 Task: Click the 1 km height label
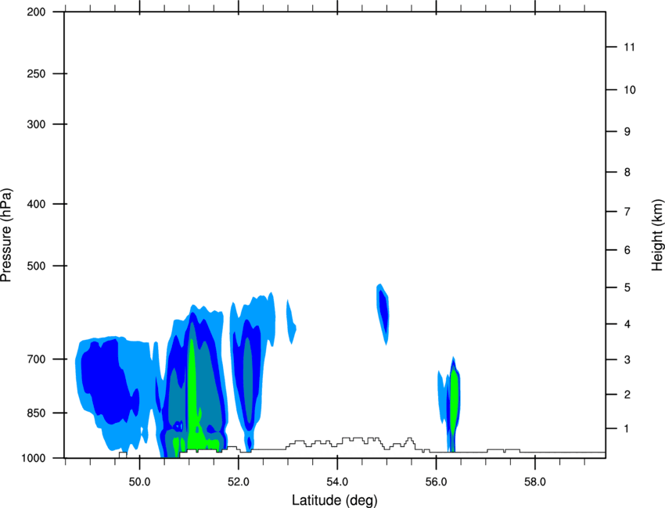(x=627, y=429)
